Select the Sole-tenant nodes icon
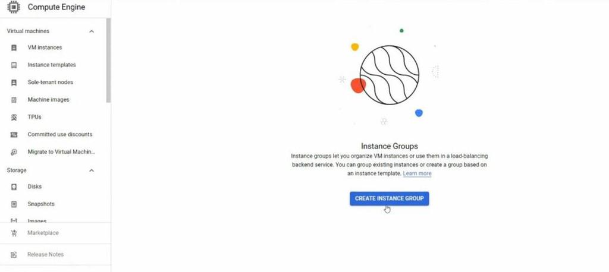The height and width of the screenshot is (272, 609). pyautogui.click(x=14, y=83)
